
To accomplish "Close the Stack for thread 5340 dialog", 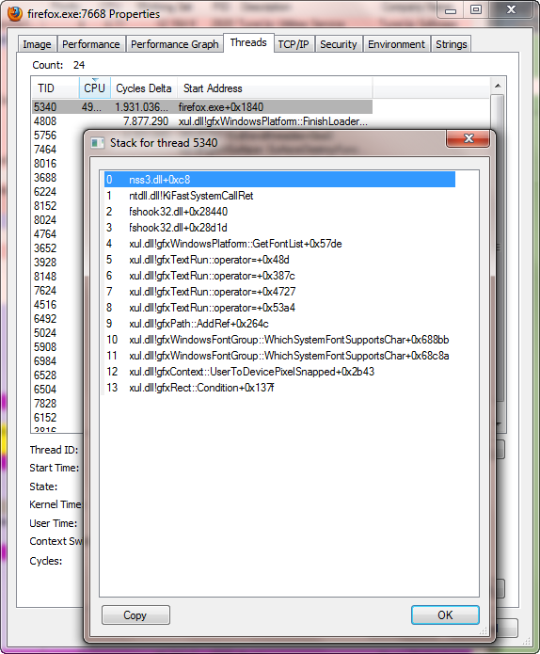I will (x=468, y=138).
